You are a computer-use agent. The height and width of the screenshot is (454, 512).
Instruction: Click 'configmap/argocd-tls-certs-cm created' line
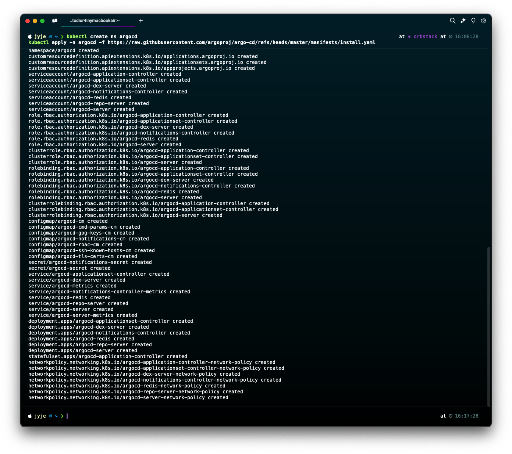(x=83, y=257)
